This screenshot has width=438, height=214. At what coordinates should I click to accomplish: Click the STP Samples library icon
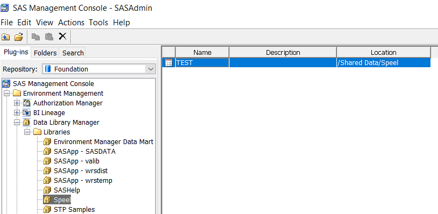point(47,210)
